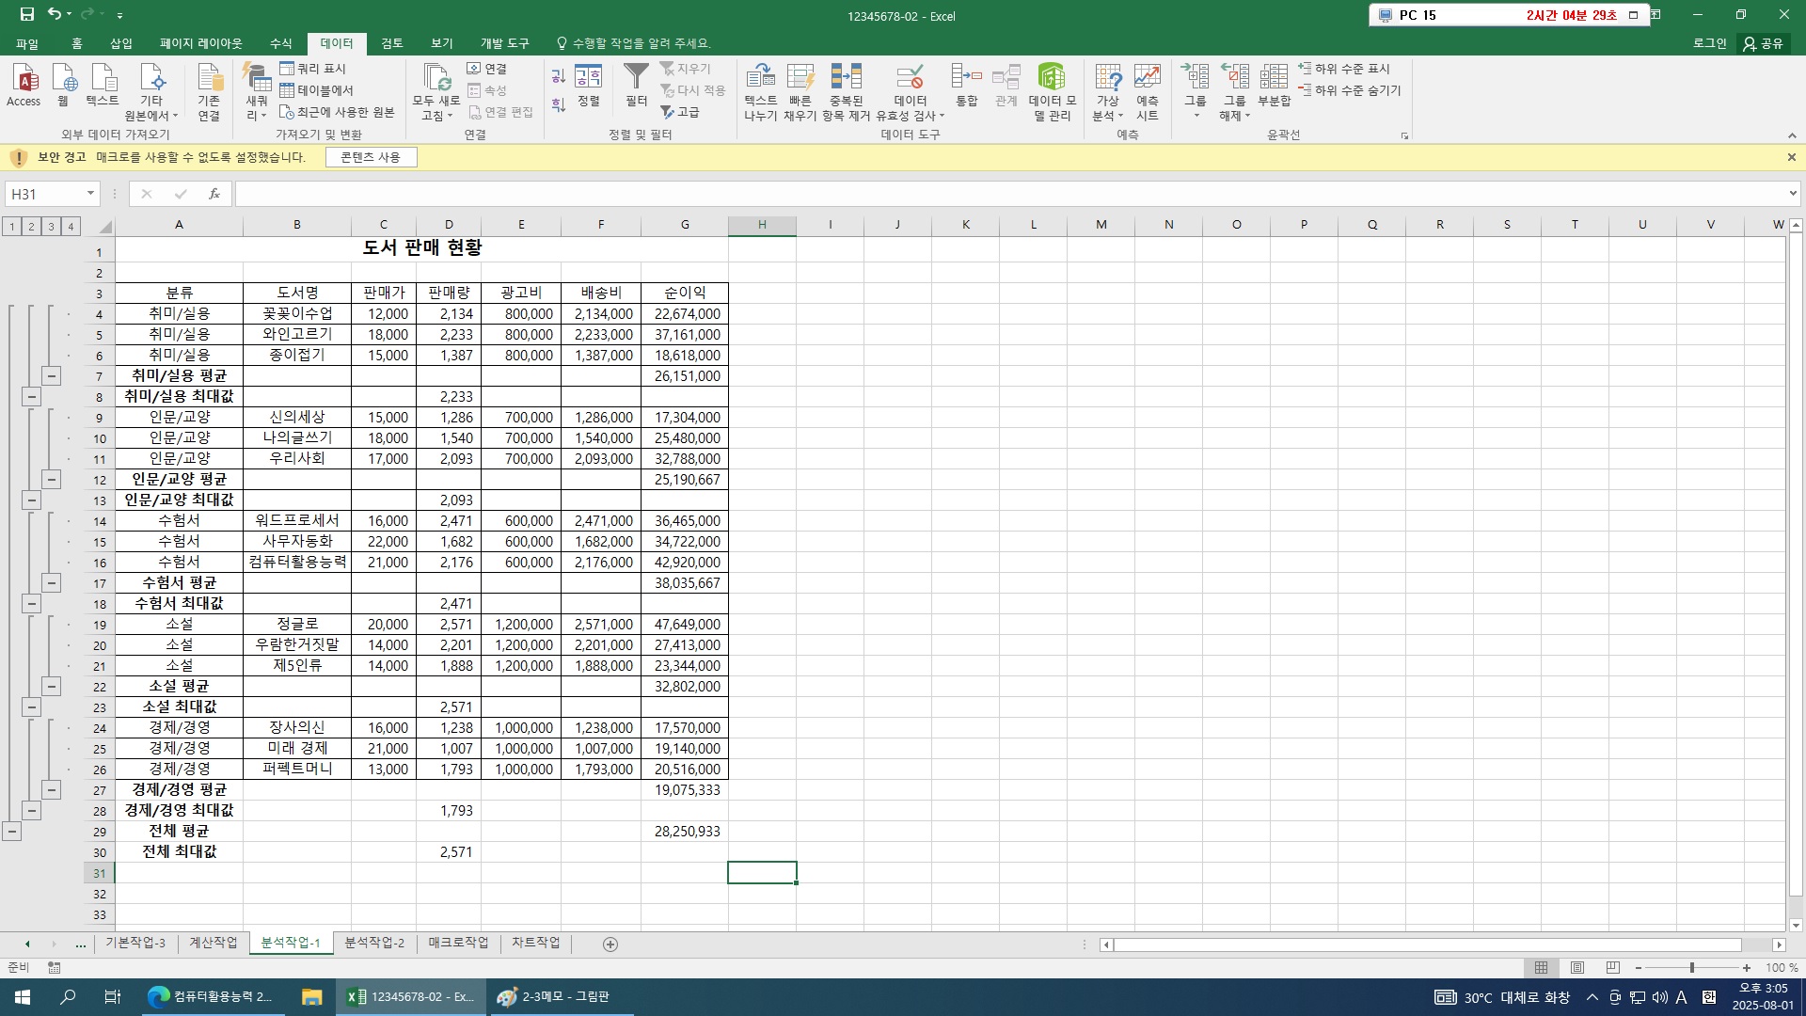Click the sort ascending icon
1806x1016 pixels.
[x=559, y=76]
